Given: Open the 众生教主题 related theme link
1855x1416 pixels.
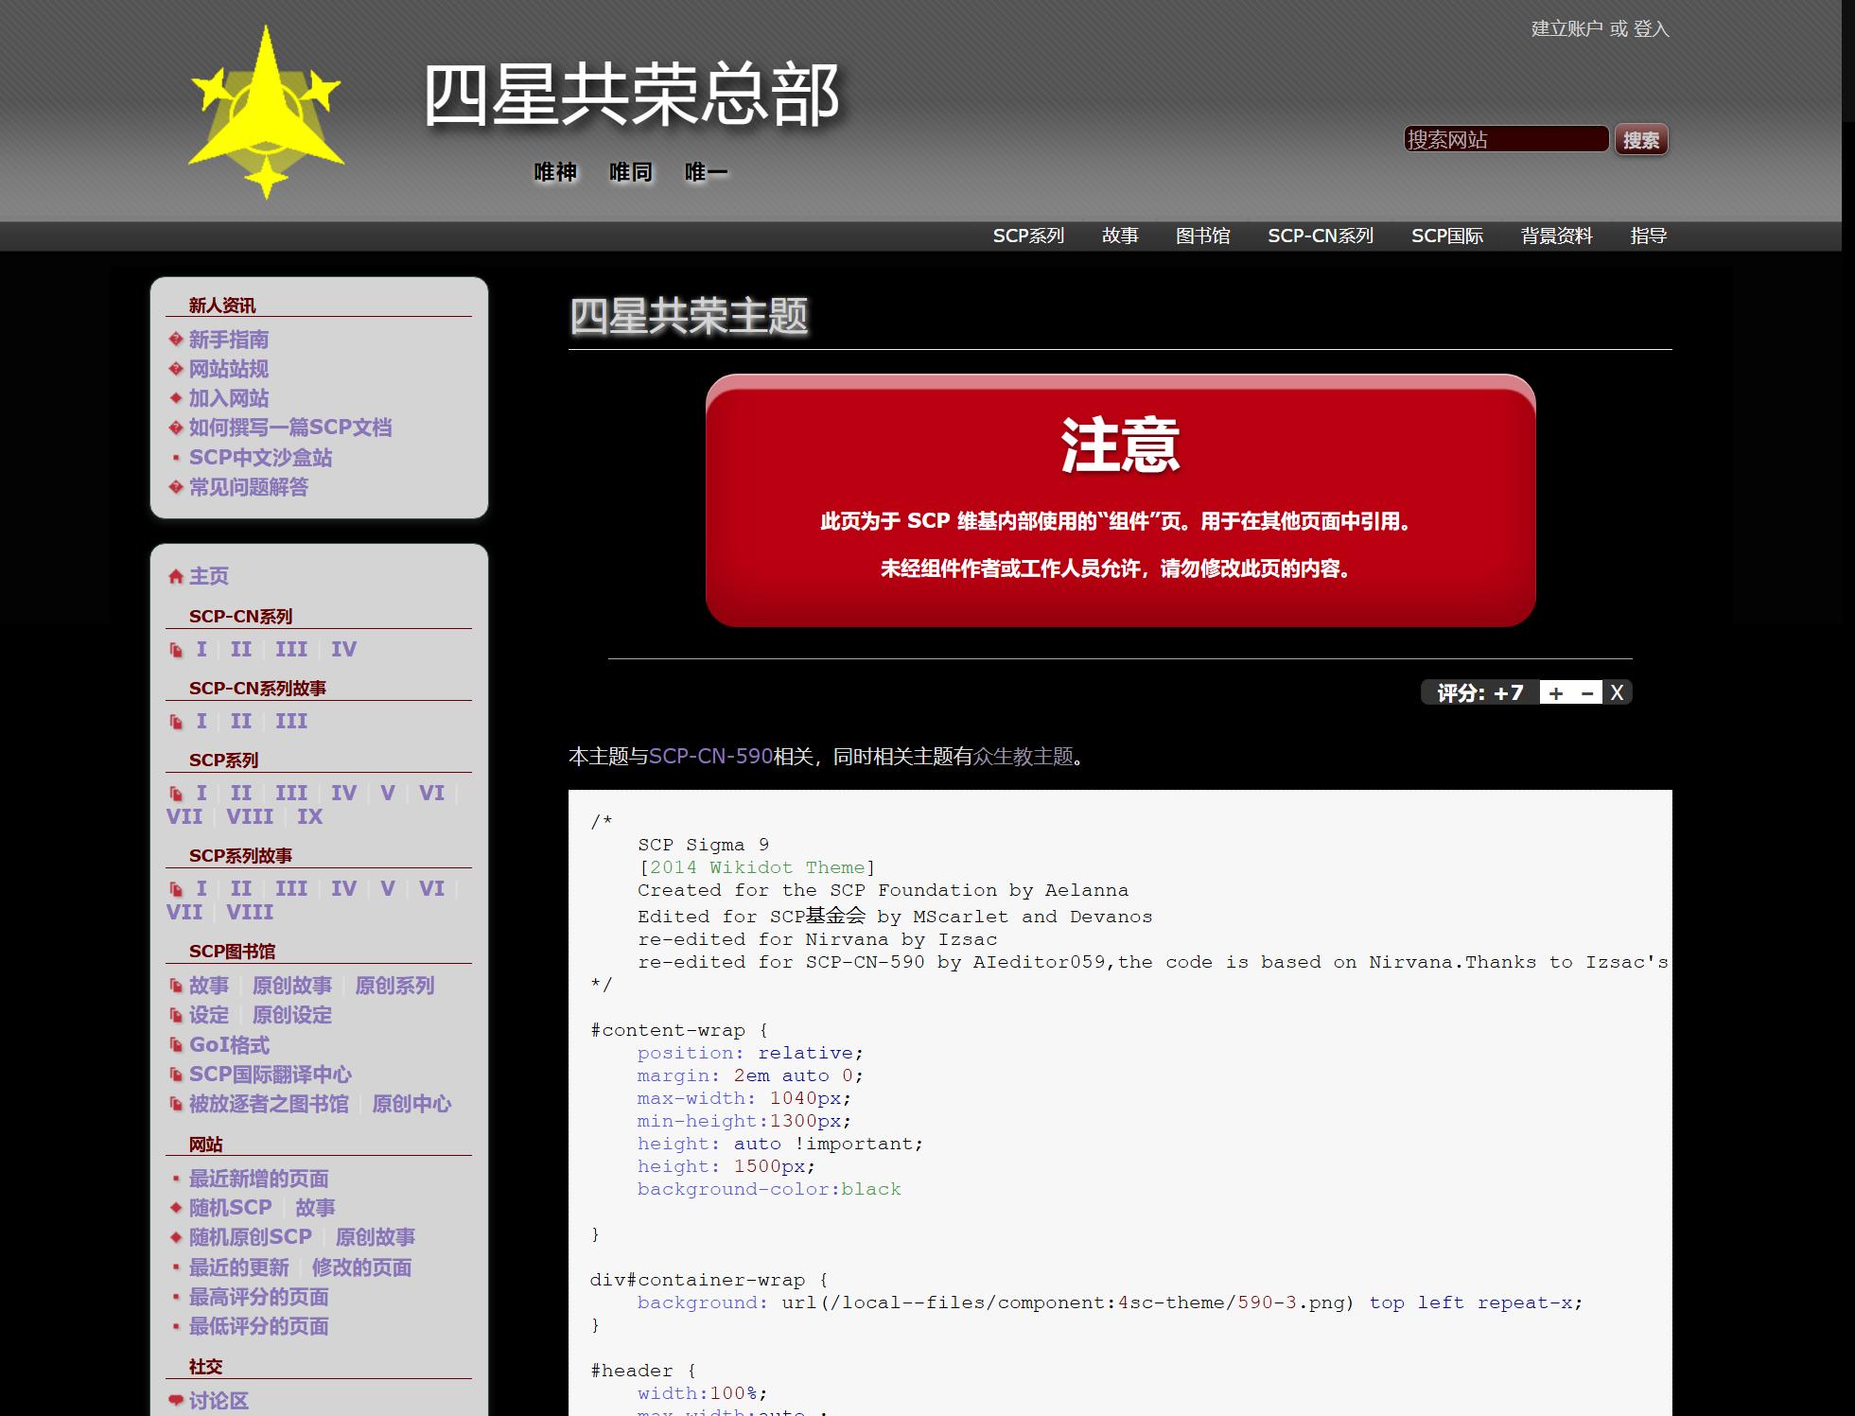Looking at the screenshot, I should point(1024,757).
